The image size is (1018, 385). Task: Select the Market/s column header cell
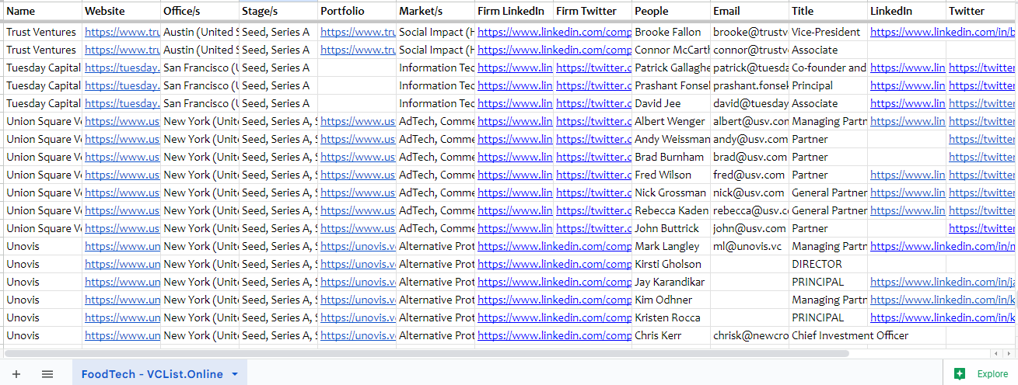tap(436, 11)
